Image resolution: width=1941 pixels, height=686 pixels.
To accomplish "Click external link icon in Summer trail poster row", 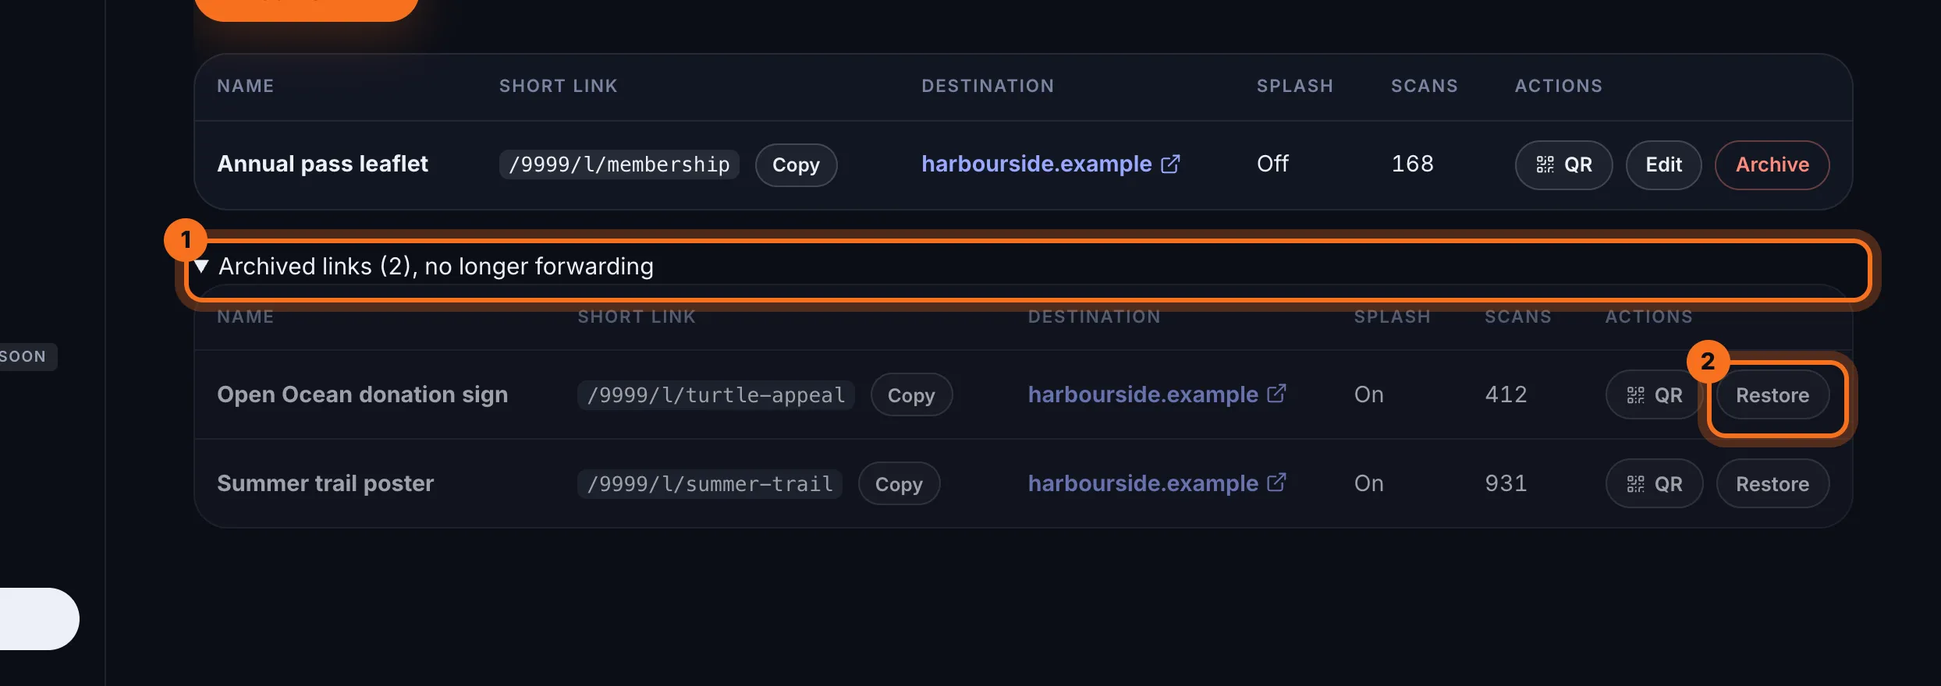I will [1276, 483].
